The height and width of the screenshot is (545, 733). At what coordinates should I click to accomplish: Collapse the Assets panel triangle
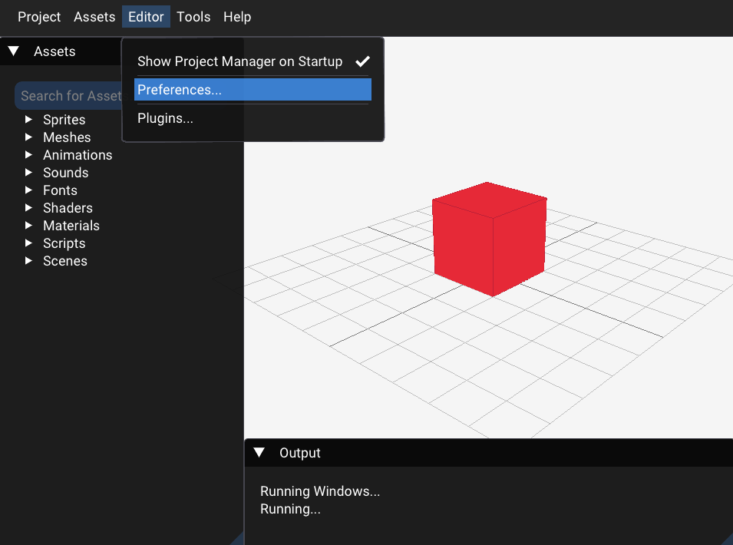point(14,51)
